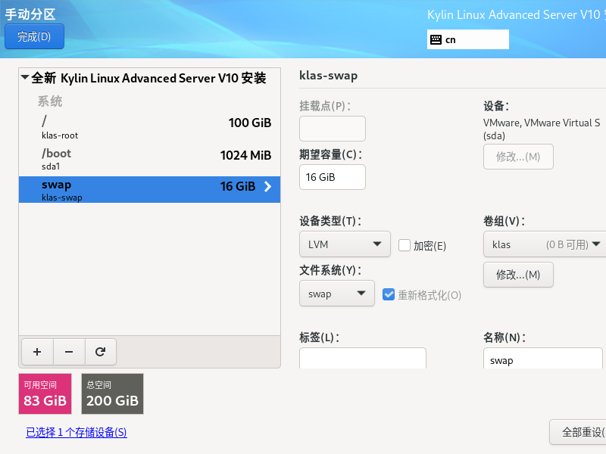This screenshot has width=606, height=454.
Task: Click the remove mount point minus icon
Action: [x=69, y=351]
